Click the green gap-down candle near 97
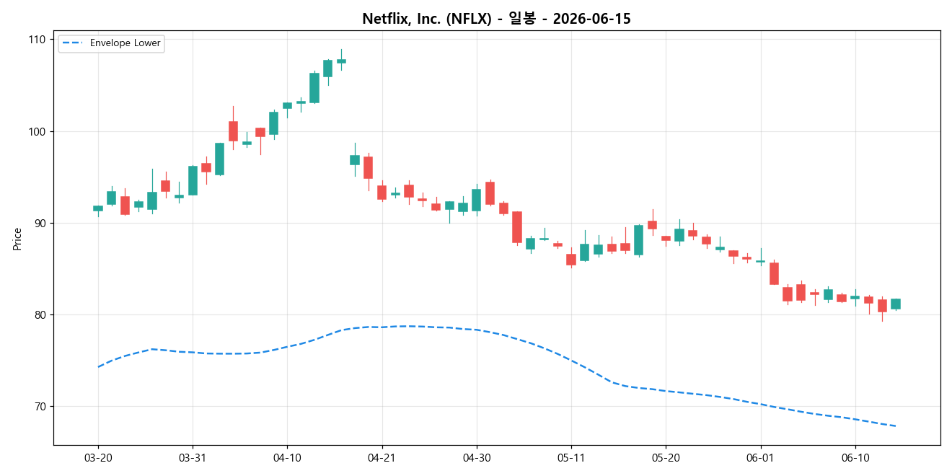Viewport: 952px width, 476px height. [355, 160]
